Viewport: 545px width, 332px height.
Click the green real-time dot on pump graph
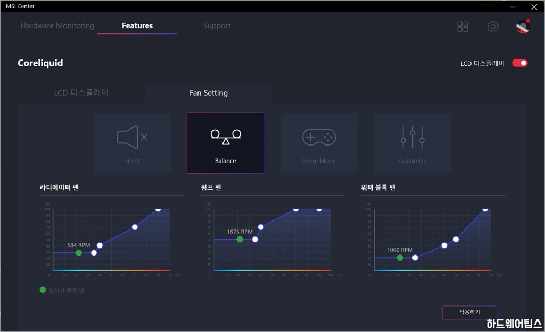click(240, 240)
